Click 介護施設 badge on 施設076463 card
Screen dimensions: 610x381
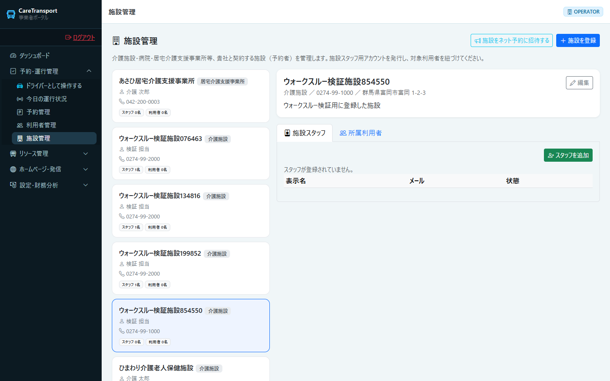tap(218, 139)
